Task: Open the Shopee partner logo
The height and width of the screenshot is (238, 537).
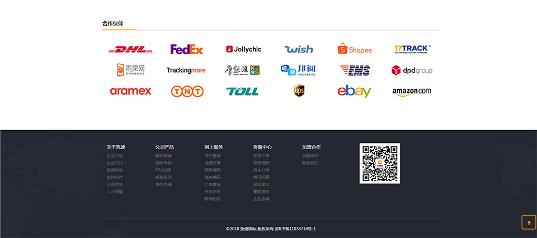Action: coord(355,49)
